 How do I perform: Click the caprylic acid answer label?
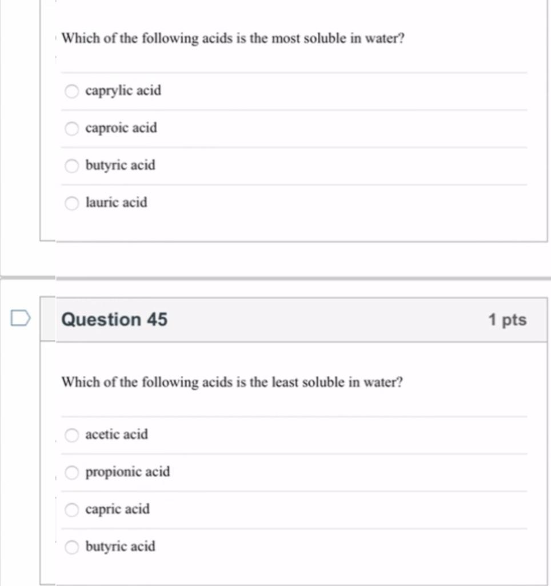tap(123, 91)
